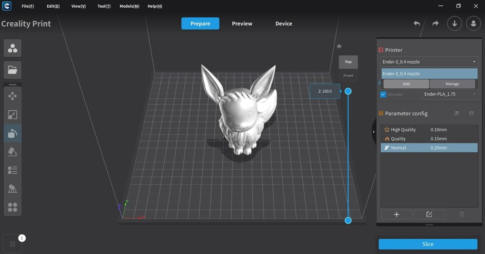Select the Scale tool

pos(13,115)
